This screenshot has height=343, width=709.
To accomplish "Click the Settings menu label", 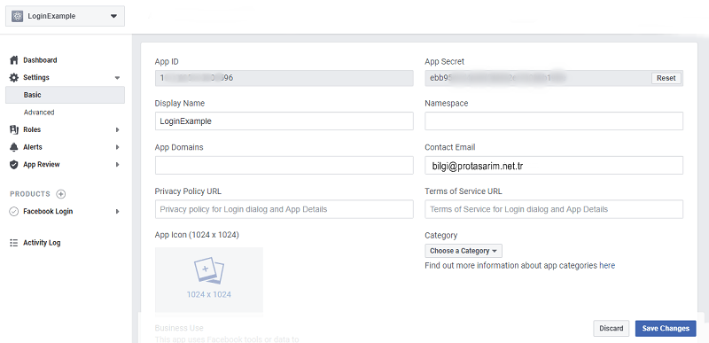I will click(36, 78).
